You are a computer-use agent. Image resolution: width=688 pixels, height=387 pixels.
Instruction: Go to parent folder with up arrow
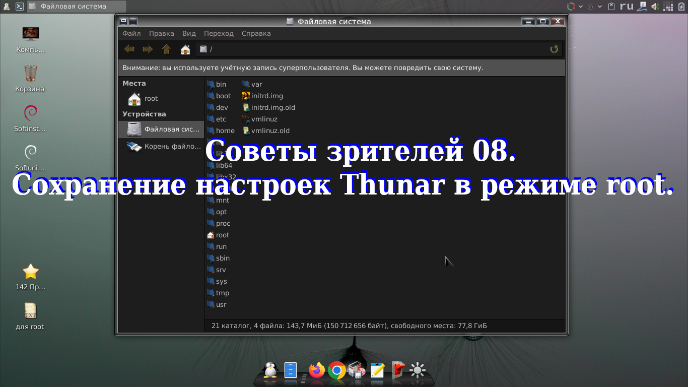click(x=166, y=49)
